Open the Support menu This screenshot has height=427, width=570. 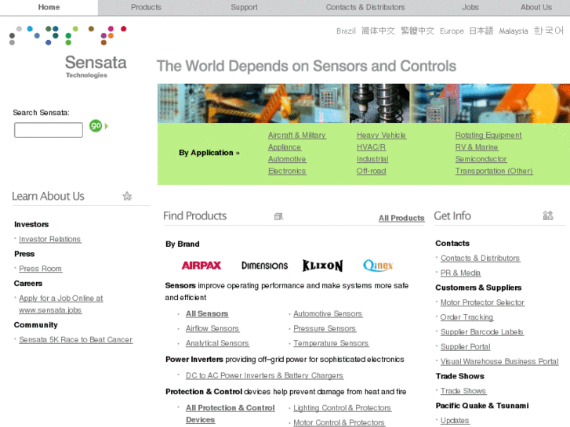point(244,7)
